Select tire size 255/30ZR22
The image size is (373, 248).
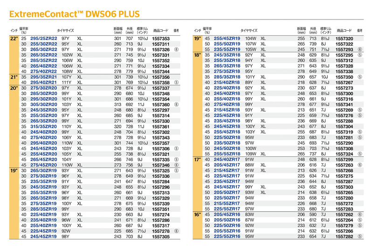click(44, 44)
